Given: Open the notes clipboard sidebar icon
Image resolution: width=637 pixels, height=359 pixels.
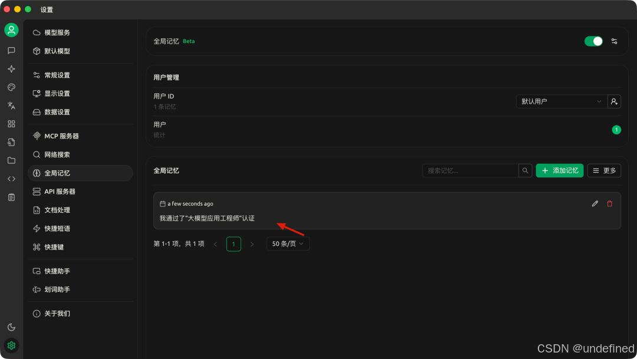Looking at the screenshot, I should click(11, 197).
